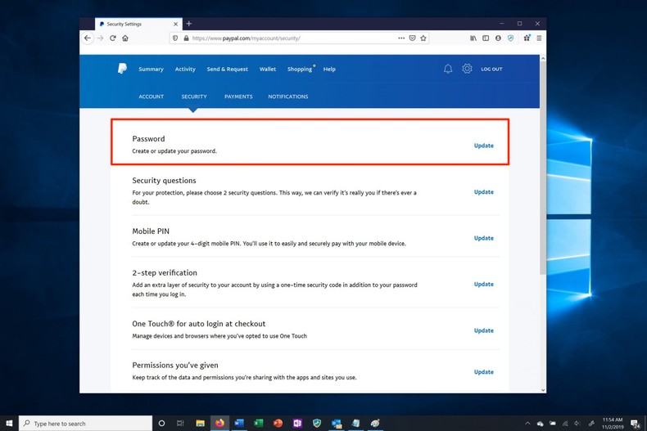This screenshot has height=431, width=647.
Task: Open the Send & Request menu
Action: pyautogui.click(x=227, y=70)
